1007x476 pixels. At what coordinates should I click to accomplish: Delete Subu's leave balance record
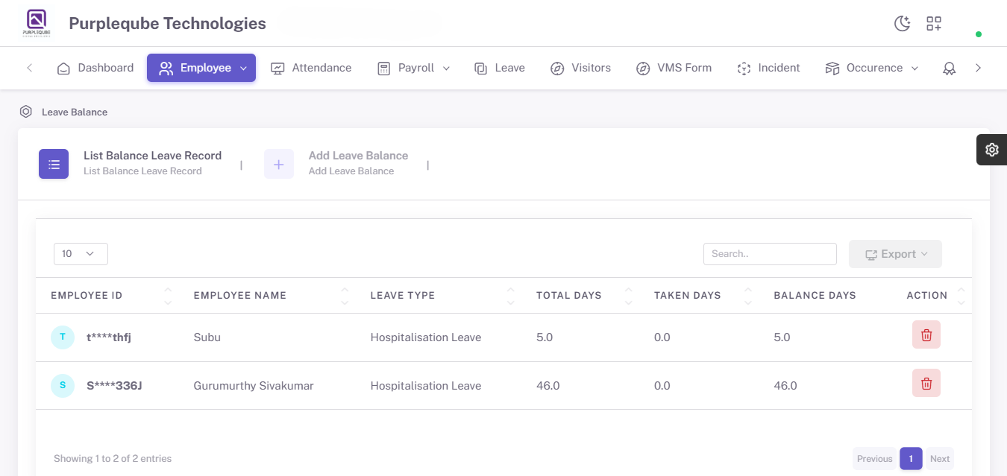[926, 334]
